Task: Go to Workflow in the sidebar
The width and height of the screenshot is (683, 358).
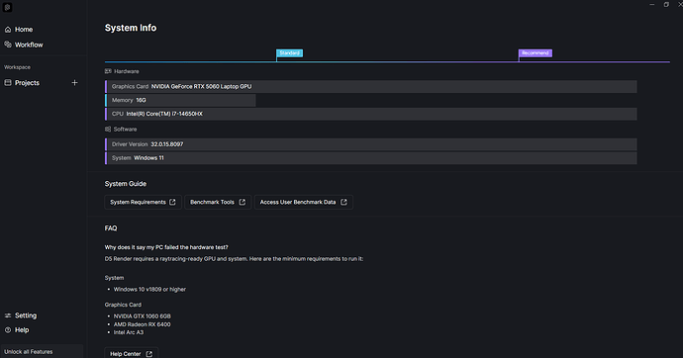Action: (x=29, y=45)
